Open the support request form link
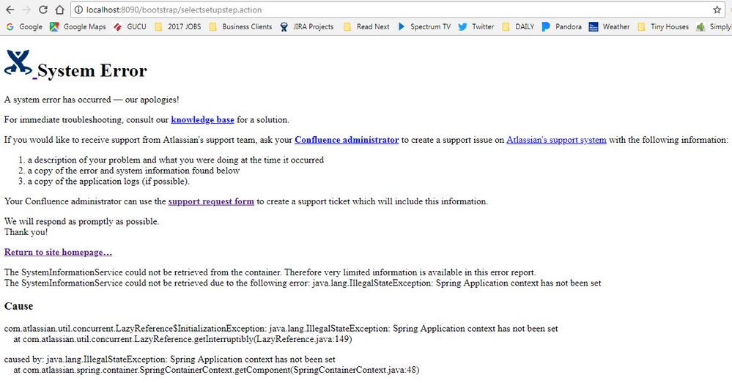The width and height of the screenshot is (732, 383). pyautogui.click(x=211, y=201)
